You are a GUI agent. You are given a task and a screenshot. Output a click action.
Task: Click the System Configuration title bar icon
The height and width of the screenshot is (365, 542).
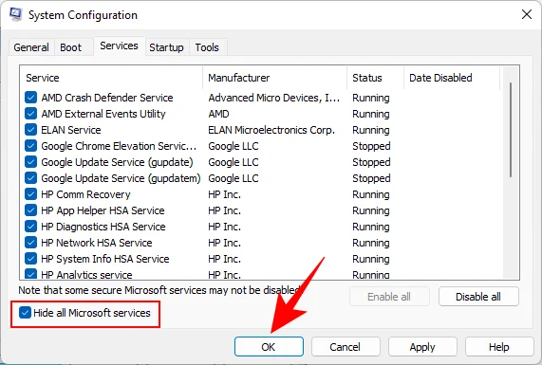[15, 14]
